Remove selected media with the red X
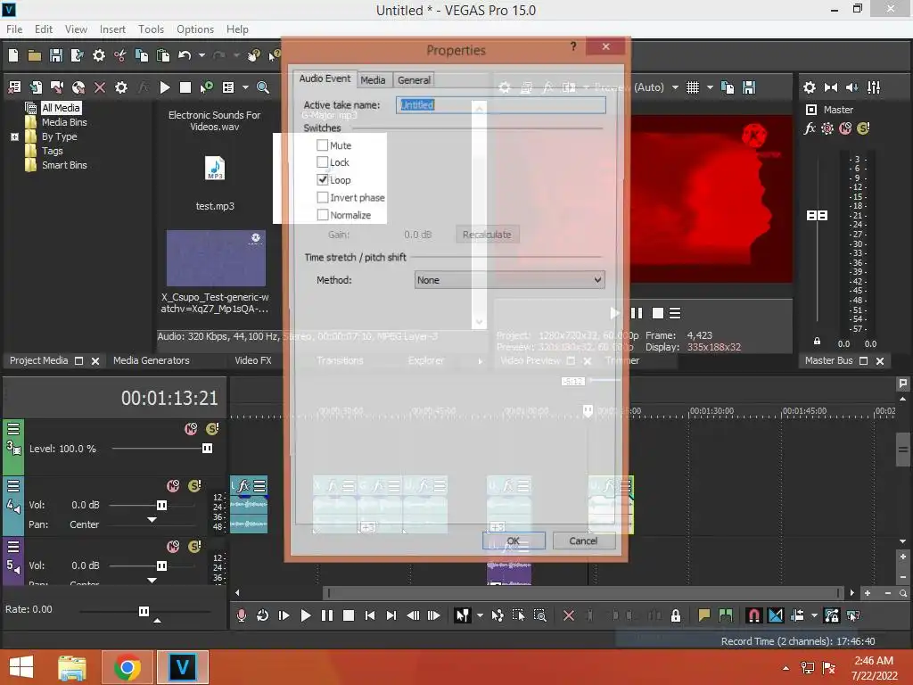913x685 pixels. pos(100,87)
